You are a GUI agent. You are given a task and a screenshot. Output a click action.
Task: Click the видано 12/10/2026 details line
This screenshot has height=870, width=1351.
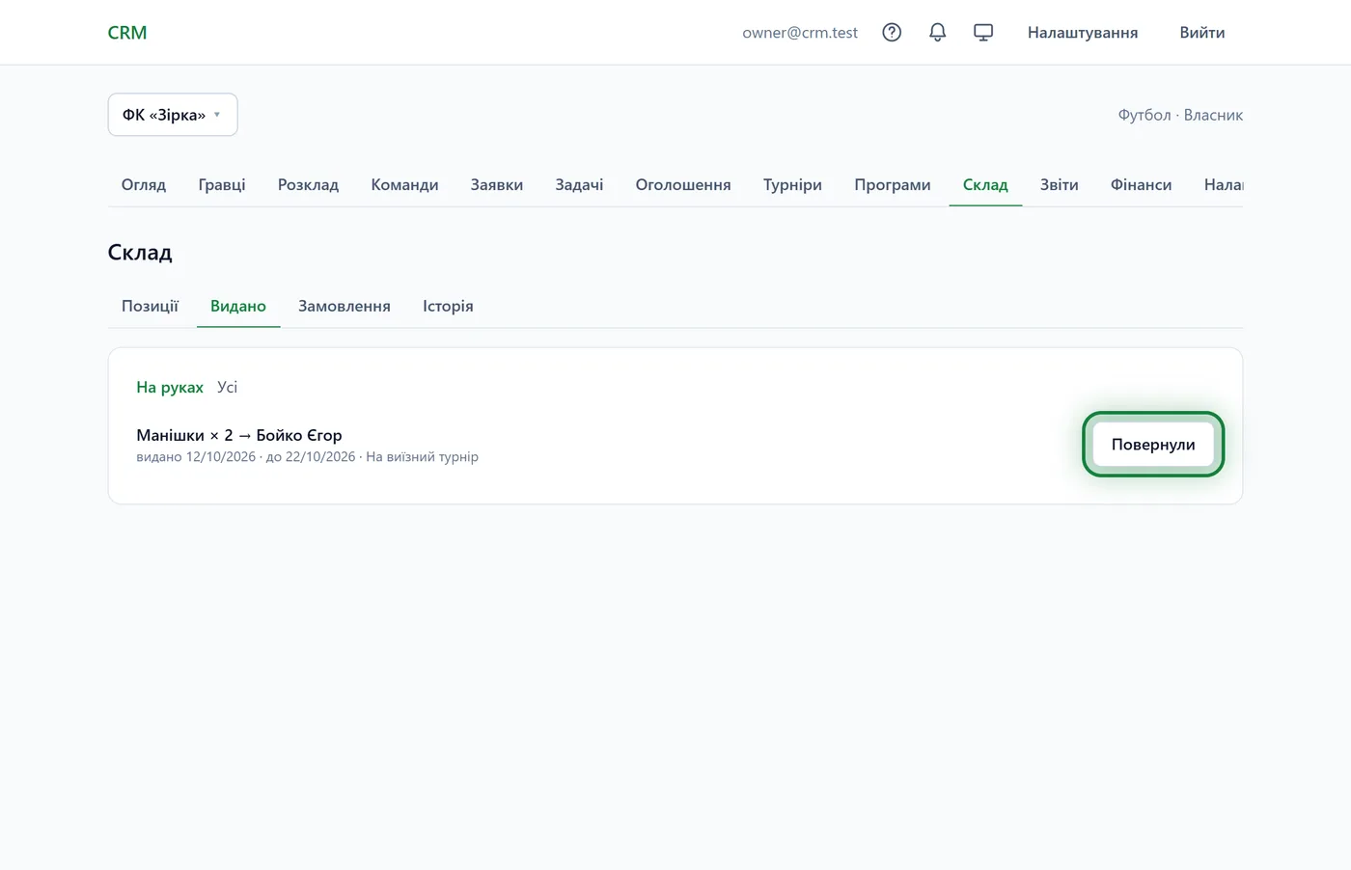307,457
